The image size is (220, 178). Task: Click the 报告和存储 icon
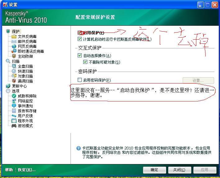coord(14,111)
